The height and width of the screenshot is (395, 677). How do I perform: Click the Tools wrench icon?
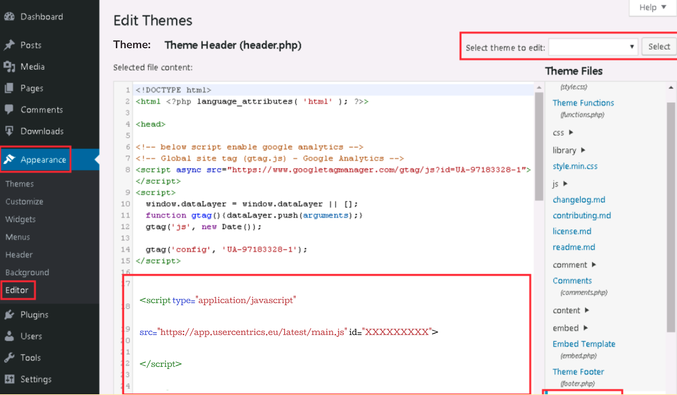click(x=9, y=357)
